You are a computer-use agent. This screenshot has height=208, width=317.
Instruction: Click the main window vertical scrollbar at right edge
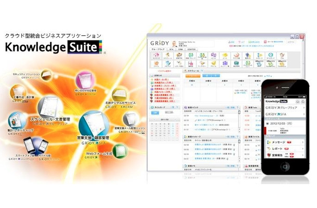click(x=302, y=59)
